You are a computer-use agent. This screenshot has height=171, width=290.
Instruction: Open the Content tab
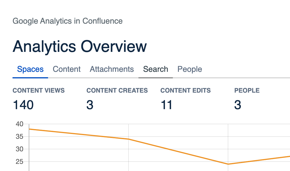pos(67,69)
